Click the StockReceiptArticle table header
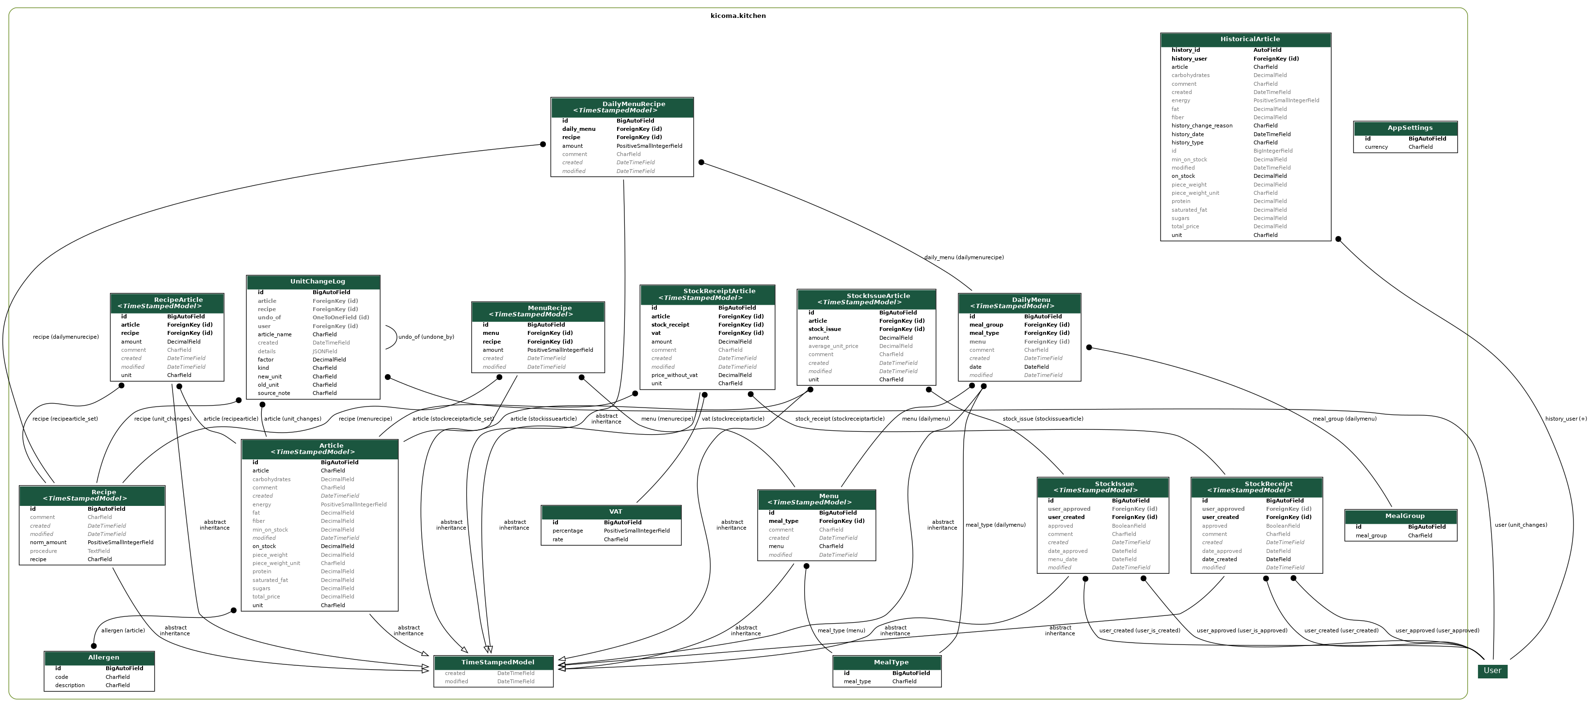1590x707 pixels. pos(707,295)
